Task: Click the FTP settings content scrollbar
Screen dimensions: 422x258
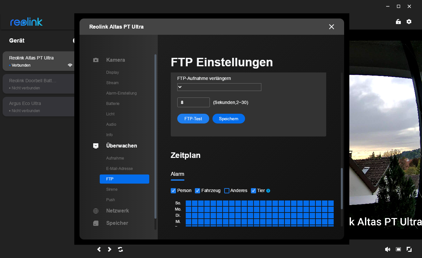Action: (342, 188)
